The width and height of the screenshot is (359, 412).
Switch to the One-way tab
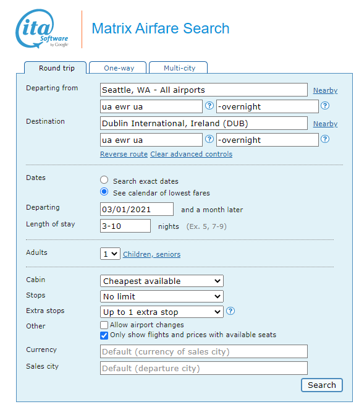click(x=118, y=68)
